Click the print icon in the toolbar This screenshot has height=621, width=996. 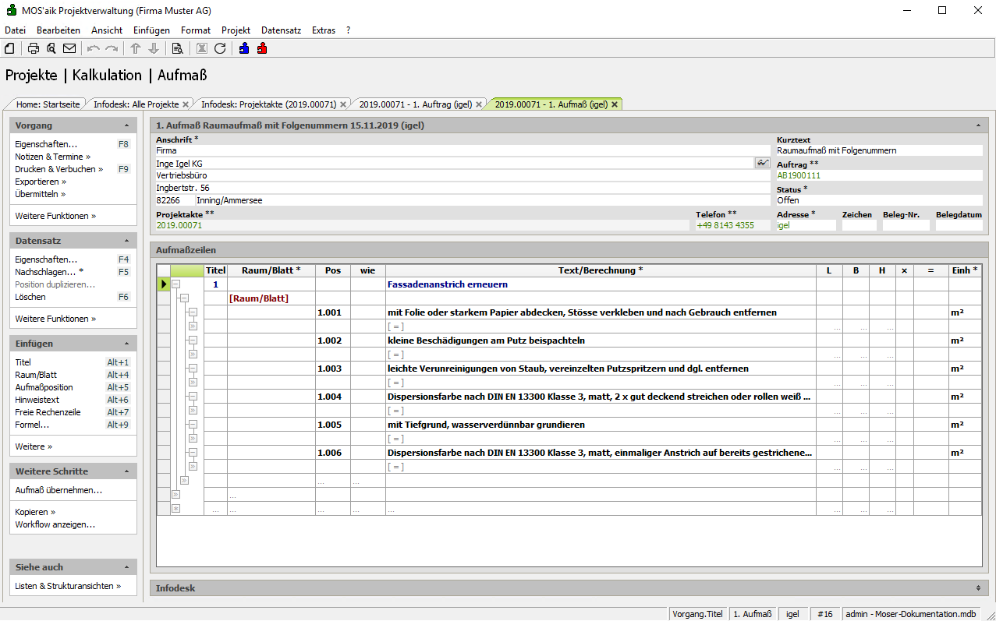pos(34,48)
